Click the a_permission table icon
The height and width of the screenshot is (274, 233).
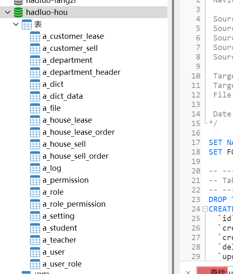(35, 180)
